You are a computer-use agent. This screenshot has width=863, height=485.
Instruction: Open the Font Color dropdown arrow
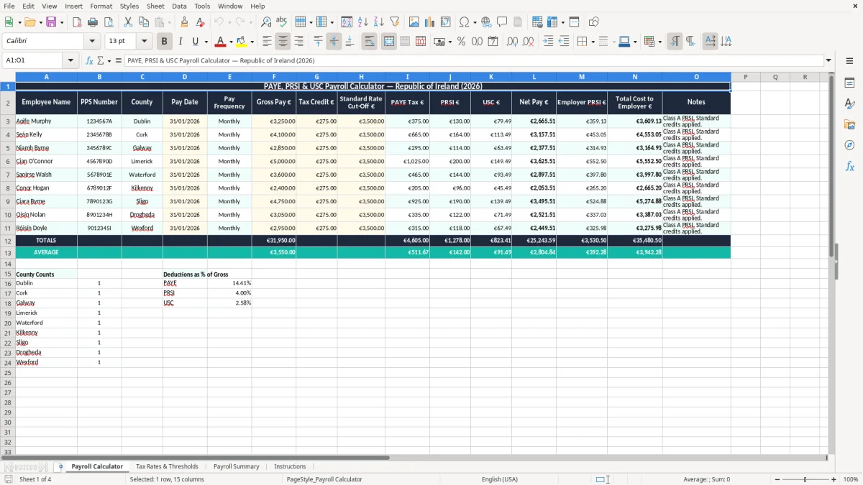pyautogui.click(x=230, y=42)
